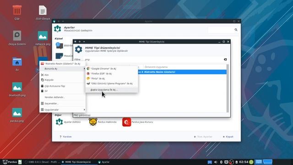Open Seçenekler from the context menu
The width and height of the screenshot is (293, 165).
pos(62,104)
